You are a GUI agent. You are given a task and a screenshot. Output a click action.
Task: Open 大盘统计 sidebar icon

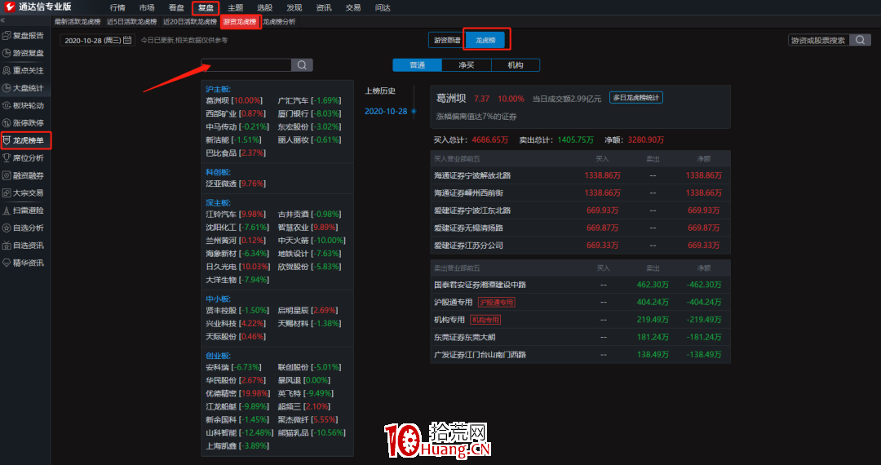point(7,87)
